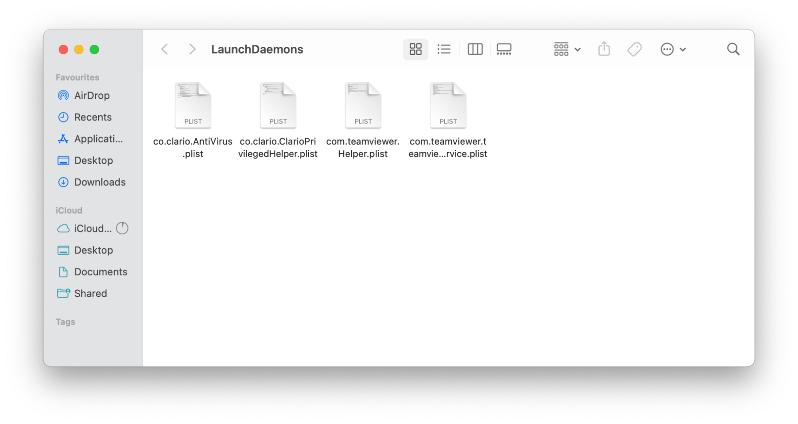Click the com.teamviewer.teamvie...rvice.plist file name
The width and height of the screenshot is (798, 424).
click(x=448, y=147)
